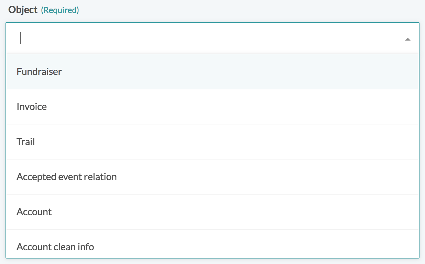Select the Account clean info entry
Screen dimensions: 425x264
pos(55,246)
